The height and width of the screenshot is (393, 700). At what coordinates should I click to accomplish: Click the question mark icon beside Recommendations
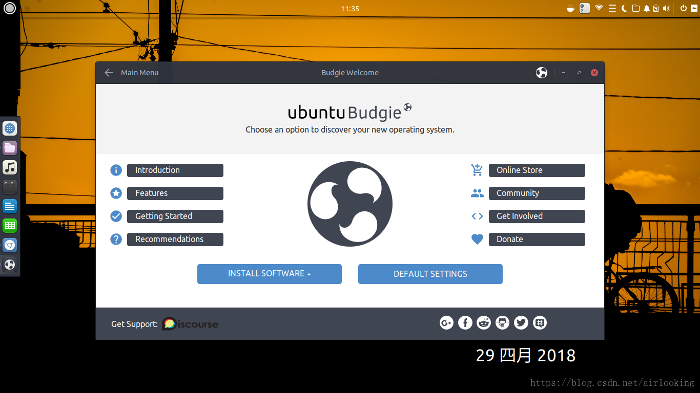[116, 239]
